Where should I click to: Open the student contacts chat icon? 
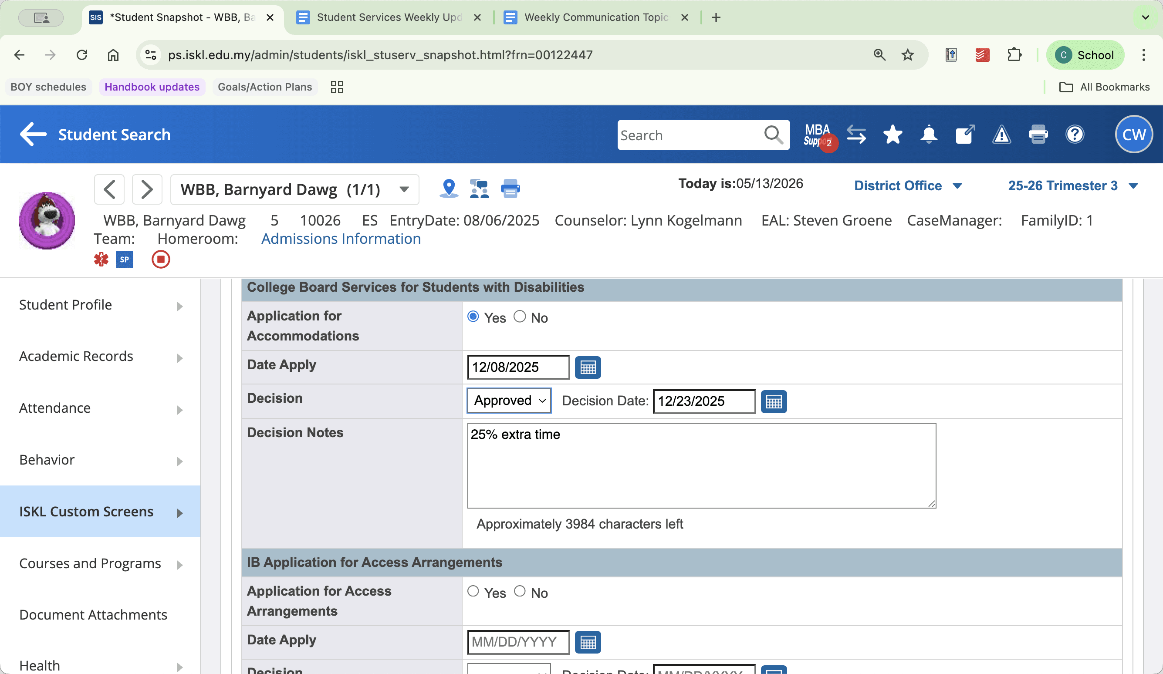click(479, 189)
